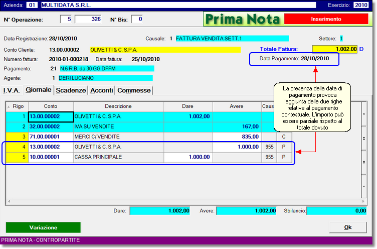Click the grid's scroll-down arrow button
Viewport: 377px width, 249px height.
[364, 186]
